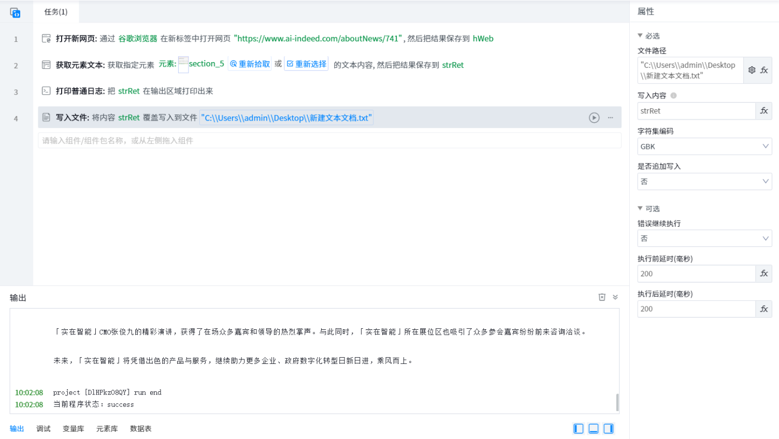
Task: Collapse the 必选 section
Action: tap(640, 36)
